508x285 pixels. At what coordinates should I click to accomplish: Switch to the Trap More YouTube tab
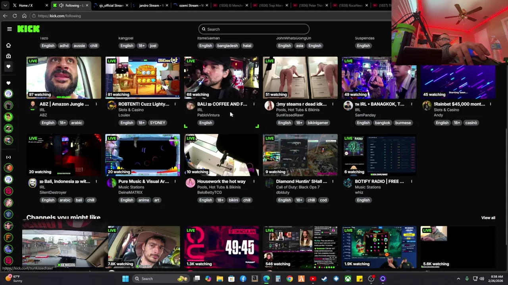(x=271, y=5)
